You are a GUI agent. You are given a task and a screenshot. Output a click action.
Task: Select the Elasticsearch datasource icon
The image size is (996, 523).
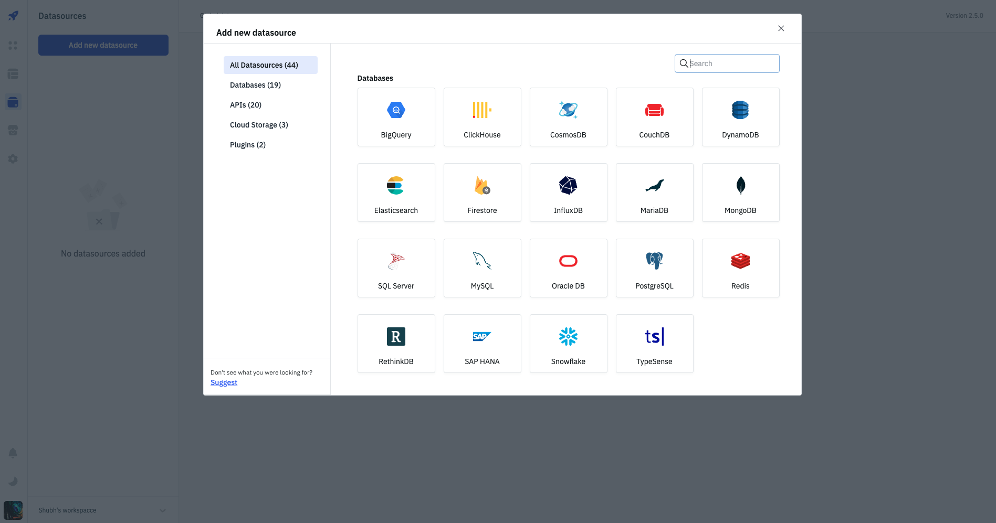click(x=396, y=186)
